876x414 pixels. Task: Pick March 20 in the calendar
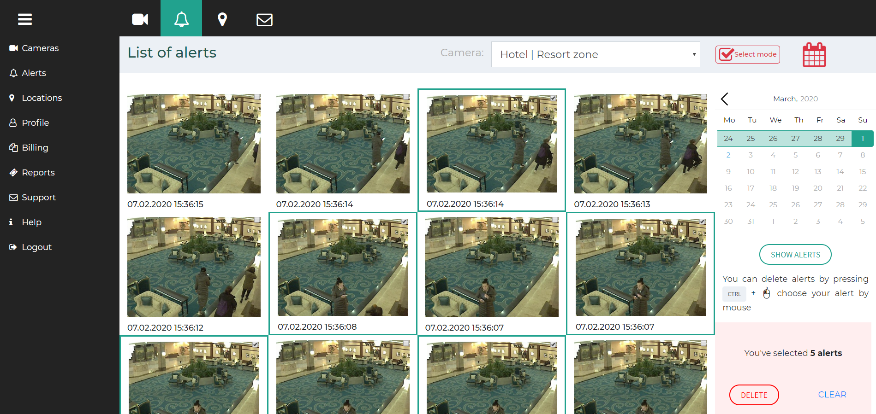[818, 188]
